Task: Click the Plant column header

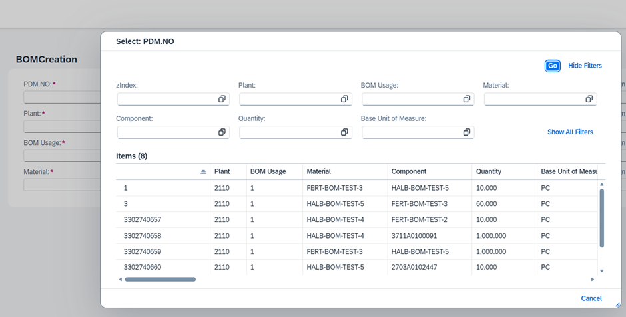Action: [228, 171]
